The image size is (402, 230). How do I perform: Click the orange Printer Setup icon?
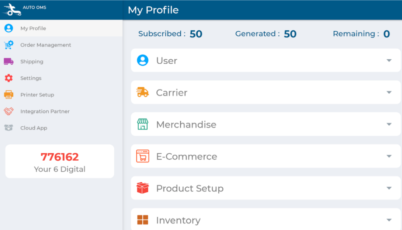pyautogui.click(x=8, y=95)
